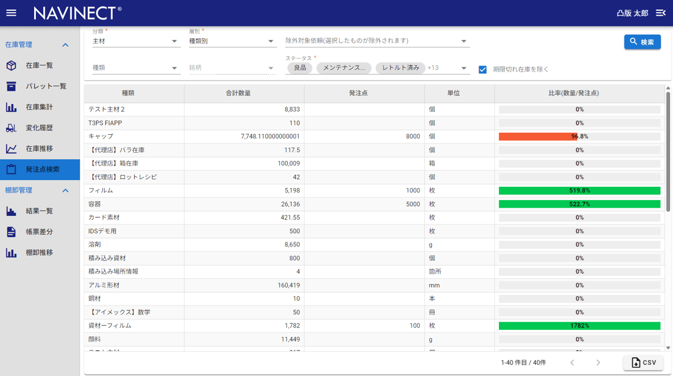Screen dimensions: 673x376
Task: Click the 在庫推移 line chart icon
Action: 12,149
